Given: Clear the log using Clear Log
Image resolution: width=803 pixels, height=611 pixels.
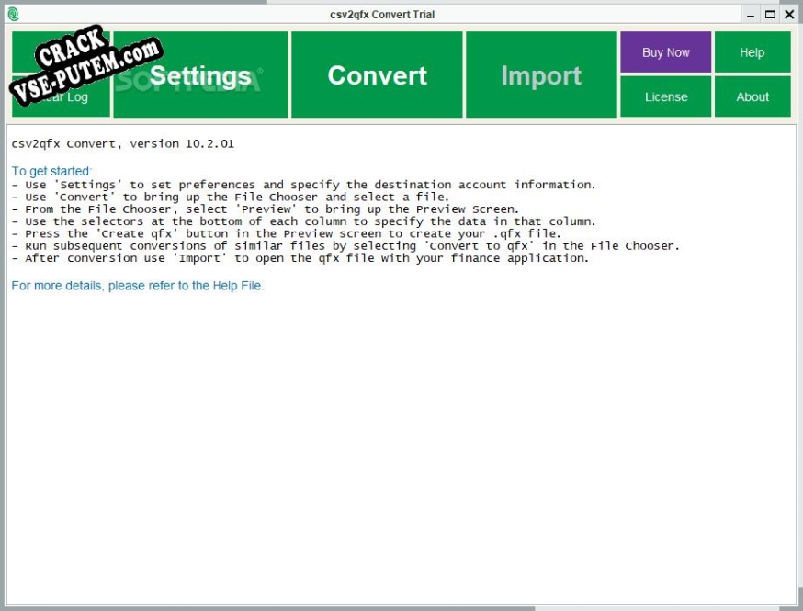Looking at the screenshot, I should click(61, 96).
